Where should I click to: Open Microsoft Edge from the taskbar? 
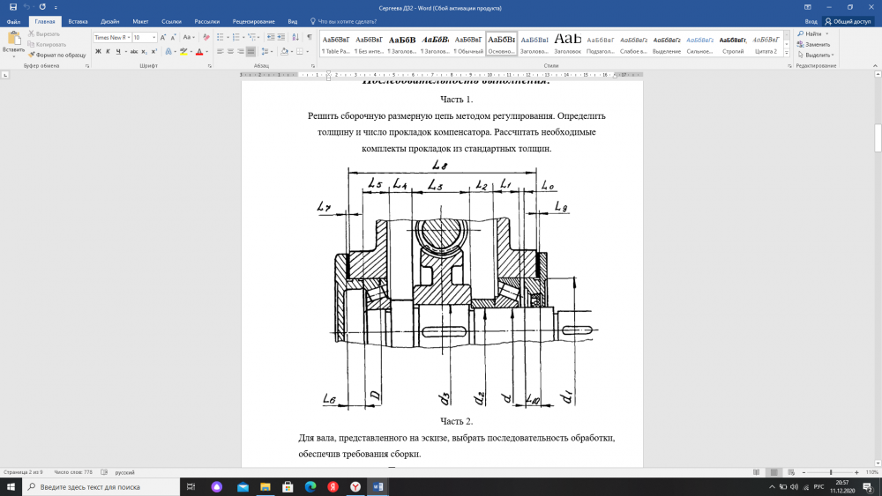click(x=310, y=486)
